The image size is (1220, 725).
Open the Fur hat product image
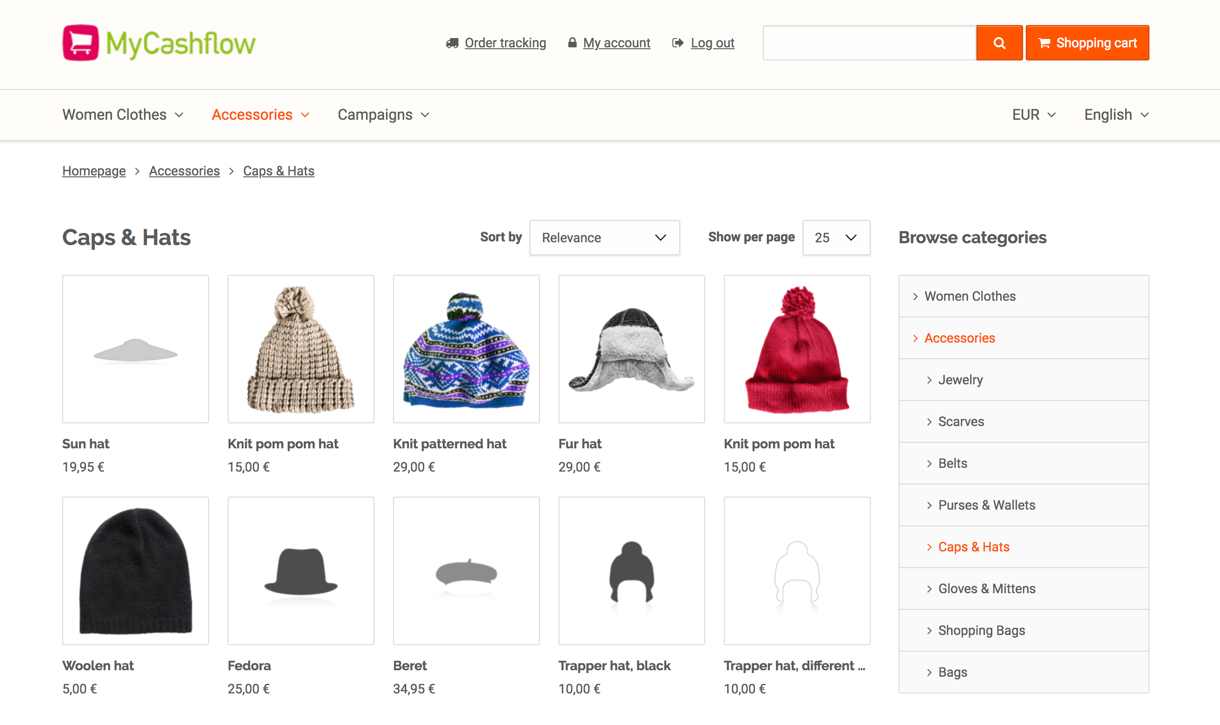tap(631, 349)
